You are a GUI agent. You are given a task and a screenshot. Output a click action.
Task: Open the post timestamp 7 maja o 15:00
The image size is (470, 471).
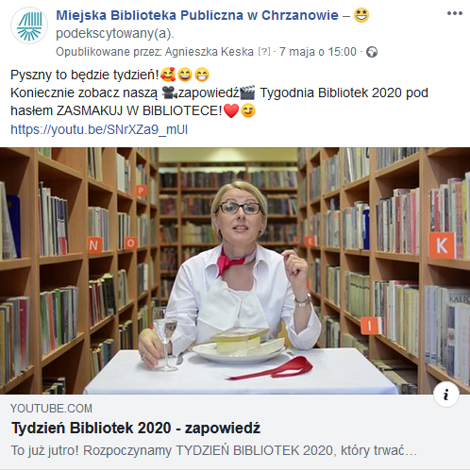318,52
